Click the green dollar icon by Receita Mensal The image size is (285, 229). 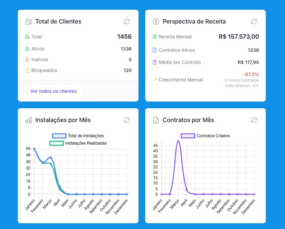[x=155, y=37]
